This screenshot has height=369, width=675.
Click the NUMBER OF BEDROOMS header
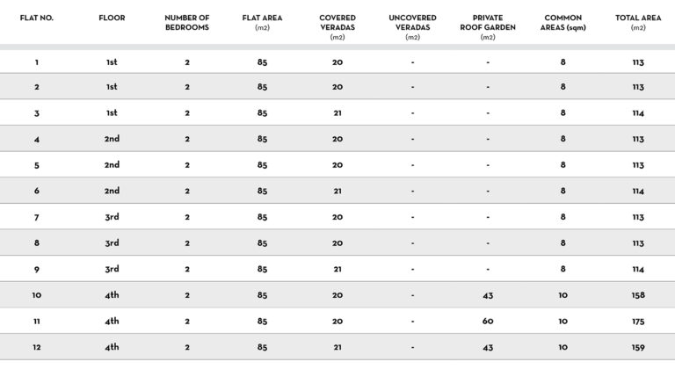(186, 22)
